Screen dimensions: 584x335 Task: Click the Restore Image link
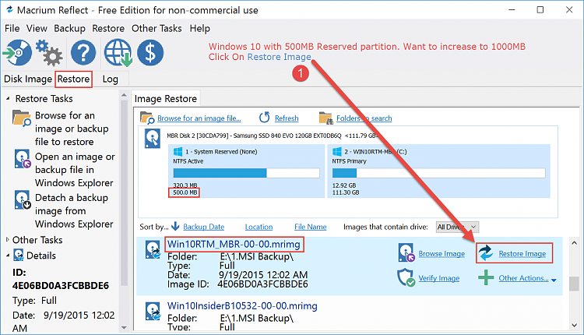(522, 253)
